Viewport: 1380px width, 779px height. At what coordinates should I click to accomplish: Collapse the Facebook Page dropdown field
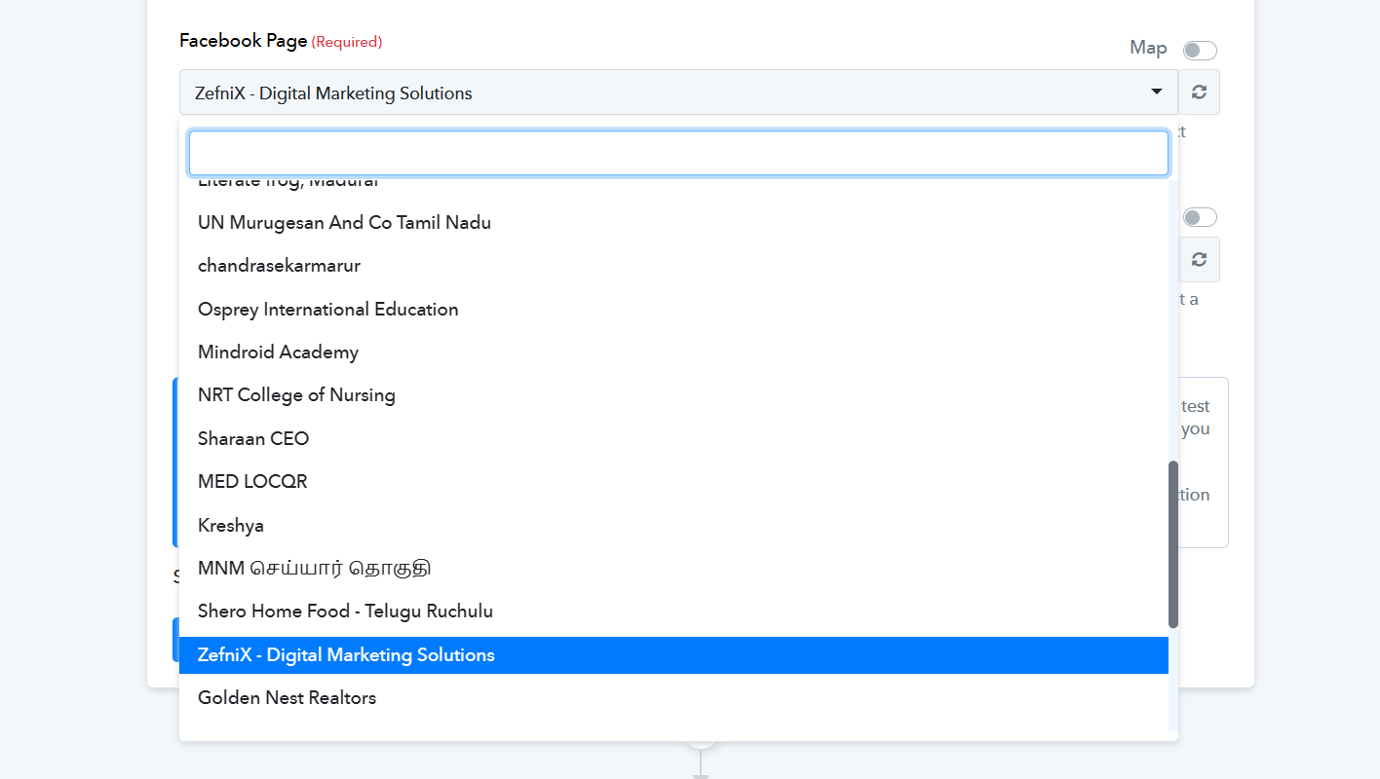[x=678, y=93]
